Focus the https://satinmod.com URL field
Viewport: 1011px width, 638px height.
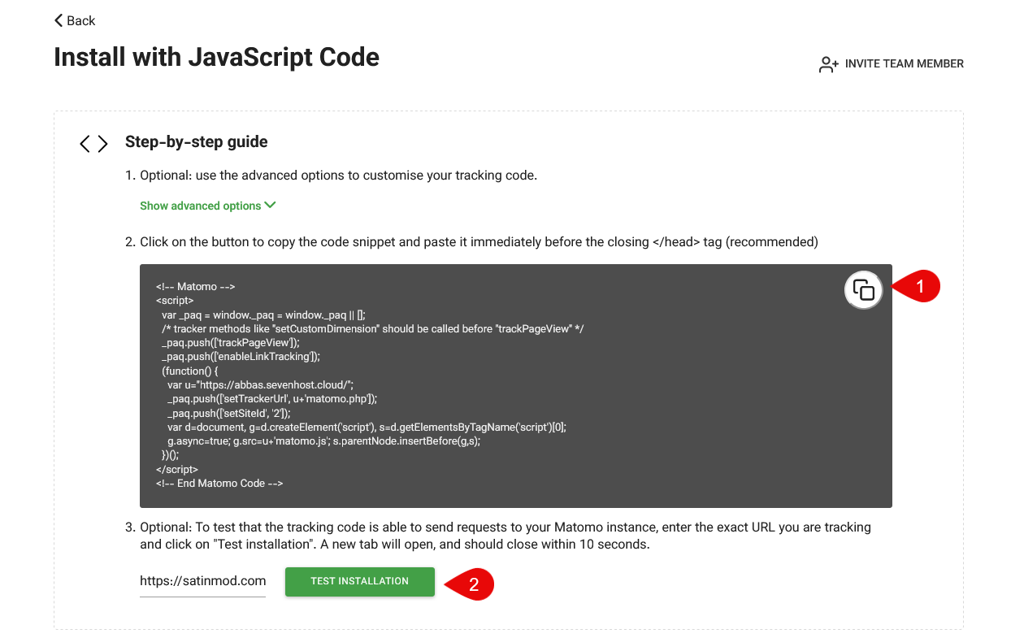(203, 581)
